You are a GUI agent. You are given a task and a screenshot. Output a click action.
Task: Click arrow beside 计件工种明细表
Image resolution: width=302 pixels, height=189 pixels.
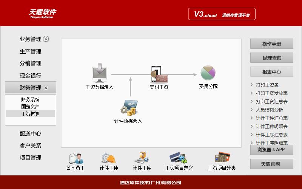click(251, 126)
